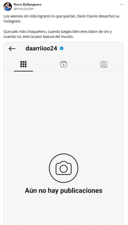Open the tweet's three-dot more options menu
The height and width of the screenshot is (225, 128).
[121, 5]
